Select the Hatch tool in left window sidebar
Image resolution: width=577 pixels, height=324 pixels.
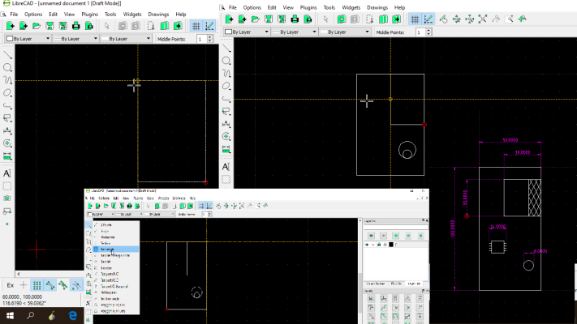tap(7, 185)
